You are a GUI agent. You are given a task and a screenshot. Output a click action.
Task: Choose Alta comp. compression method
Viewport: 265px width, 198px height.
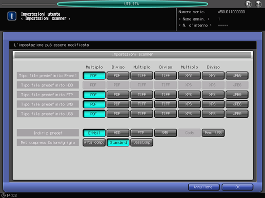[94, 142]
